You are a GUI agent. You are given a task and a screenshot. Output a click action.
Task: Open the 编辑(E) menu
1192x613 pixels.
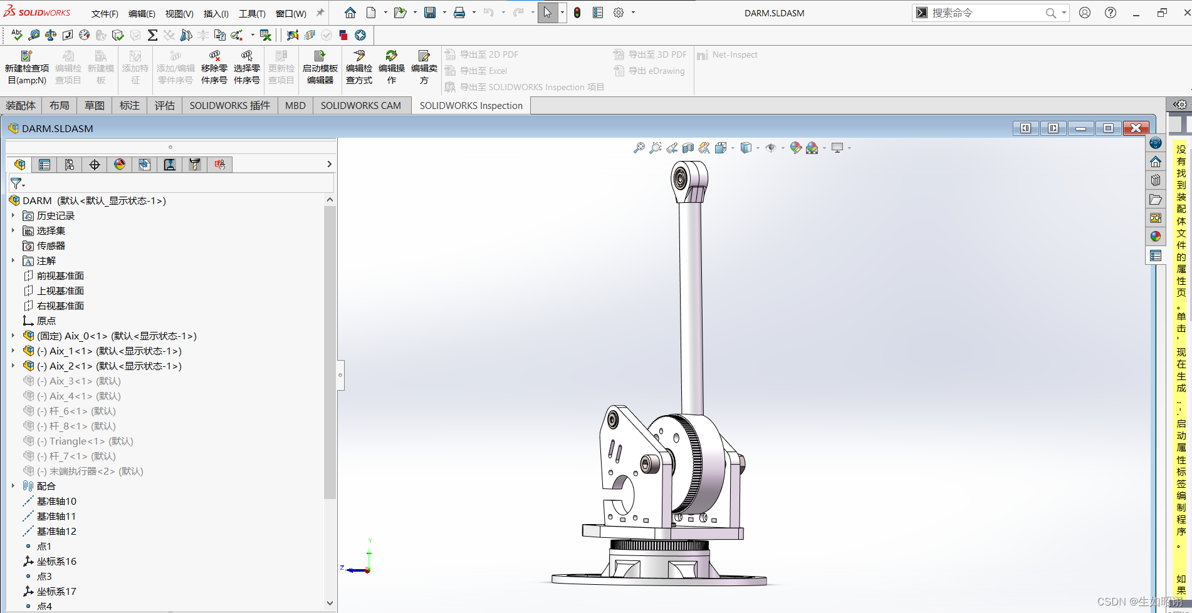[x=142, y=13]
